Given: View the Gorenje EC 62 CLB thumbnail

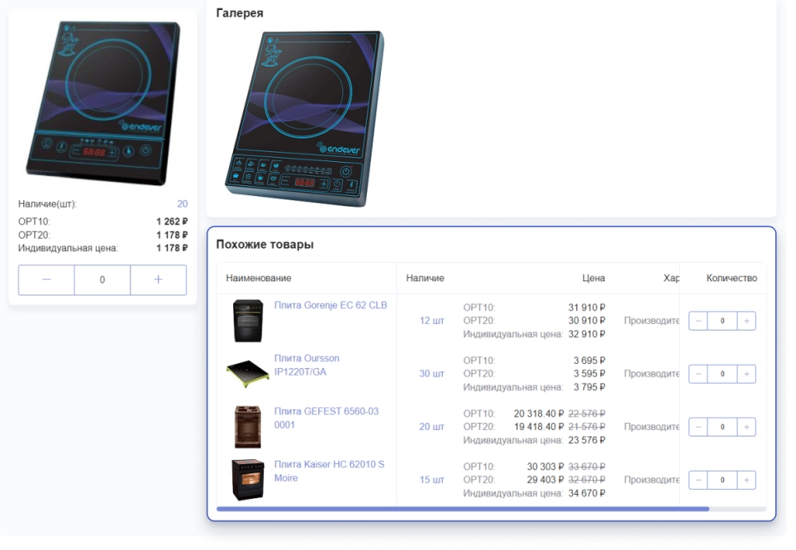Looking at the screenshot, I should [x=248, y=320].
